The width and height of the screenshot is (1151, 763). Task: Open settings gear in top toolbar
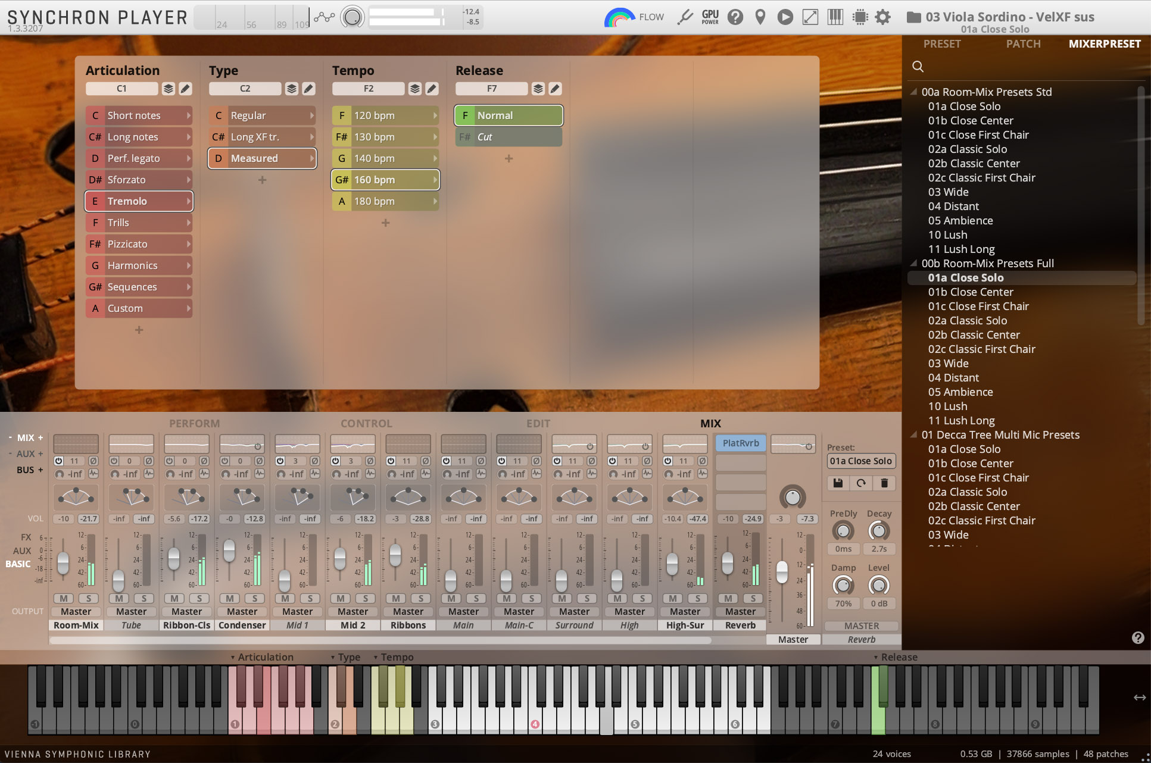point(883,17)
